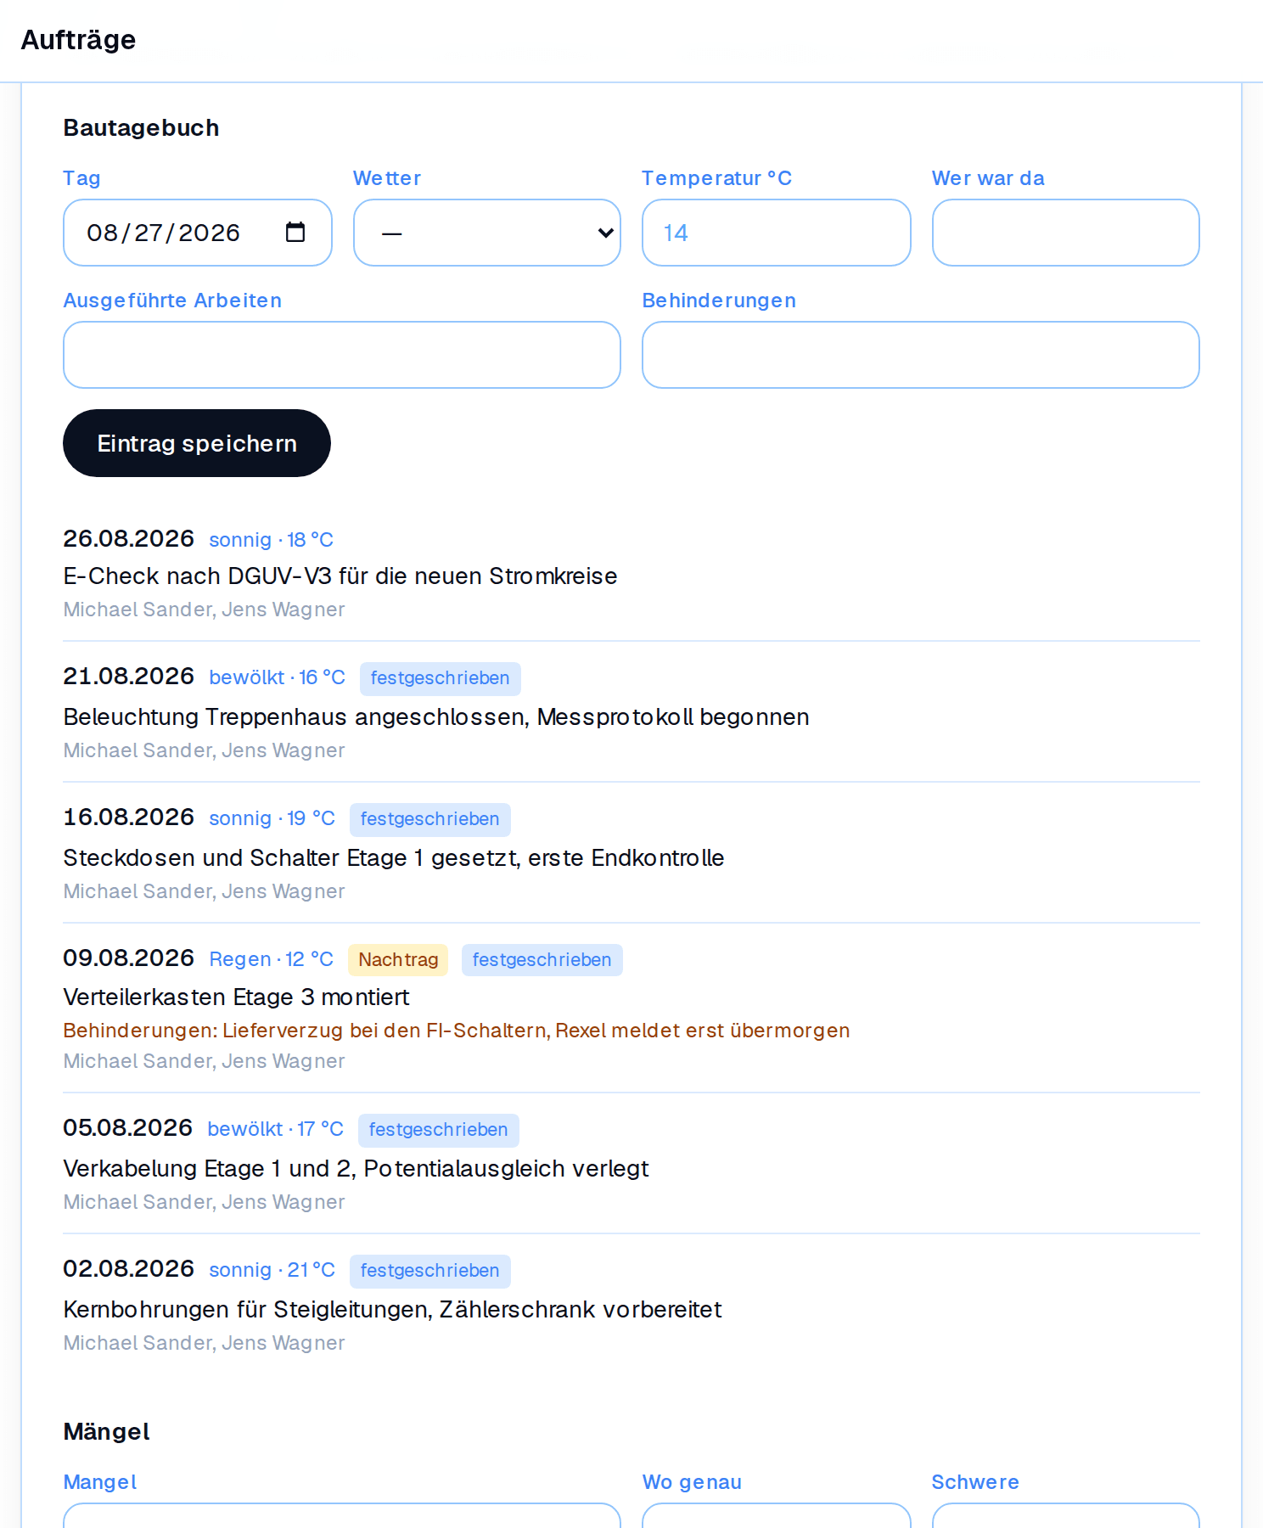Select text 'E-Check nach DGUV-V3 für die neuen Stromkreise'

click(x=340, y=576)
